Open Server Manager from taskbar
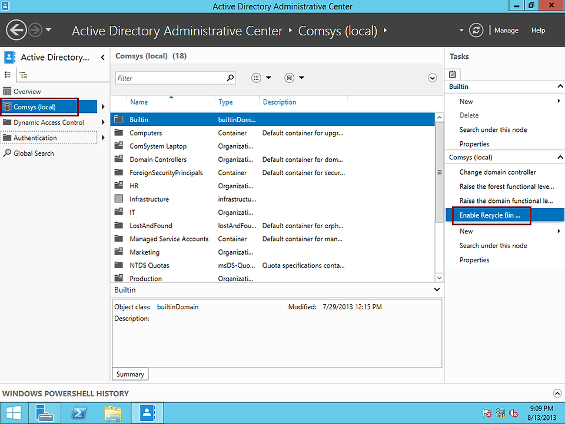 [x=44, y=413]
